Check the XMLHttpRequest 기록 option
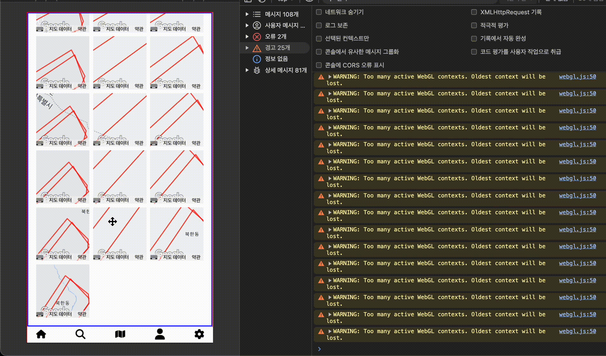Image resolution: width=606 pixels, height=356 pixels. click(x=474, y=12)
